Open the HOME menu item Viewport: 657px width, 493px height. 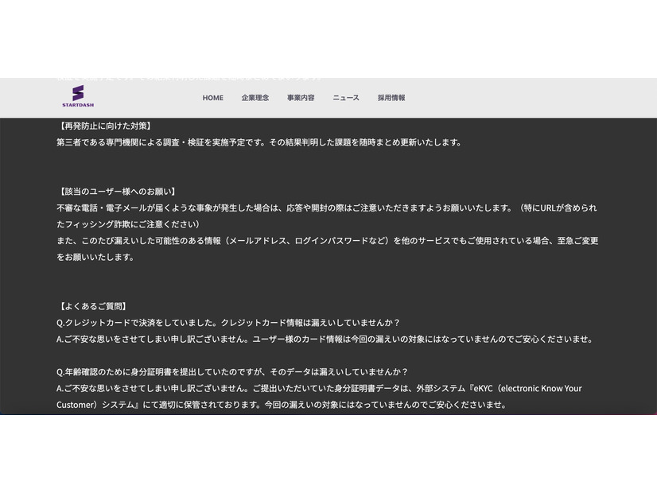point(213,98)
